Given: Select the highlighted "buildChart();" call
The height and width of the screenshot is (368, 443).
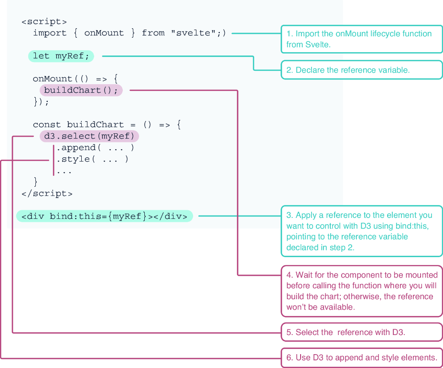Looking at the screenshot, I should (81, 90).
